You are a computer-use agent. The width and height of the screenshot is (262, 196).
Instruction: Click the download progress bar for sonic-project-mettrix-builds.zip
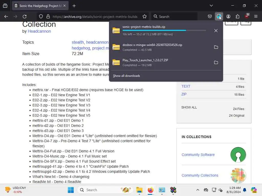[164, 30]
